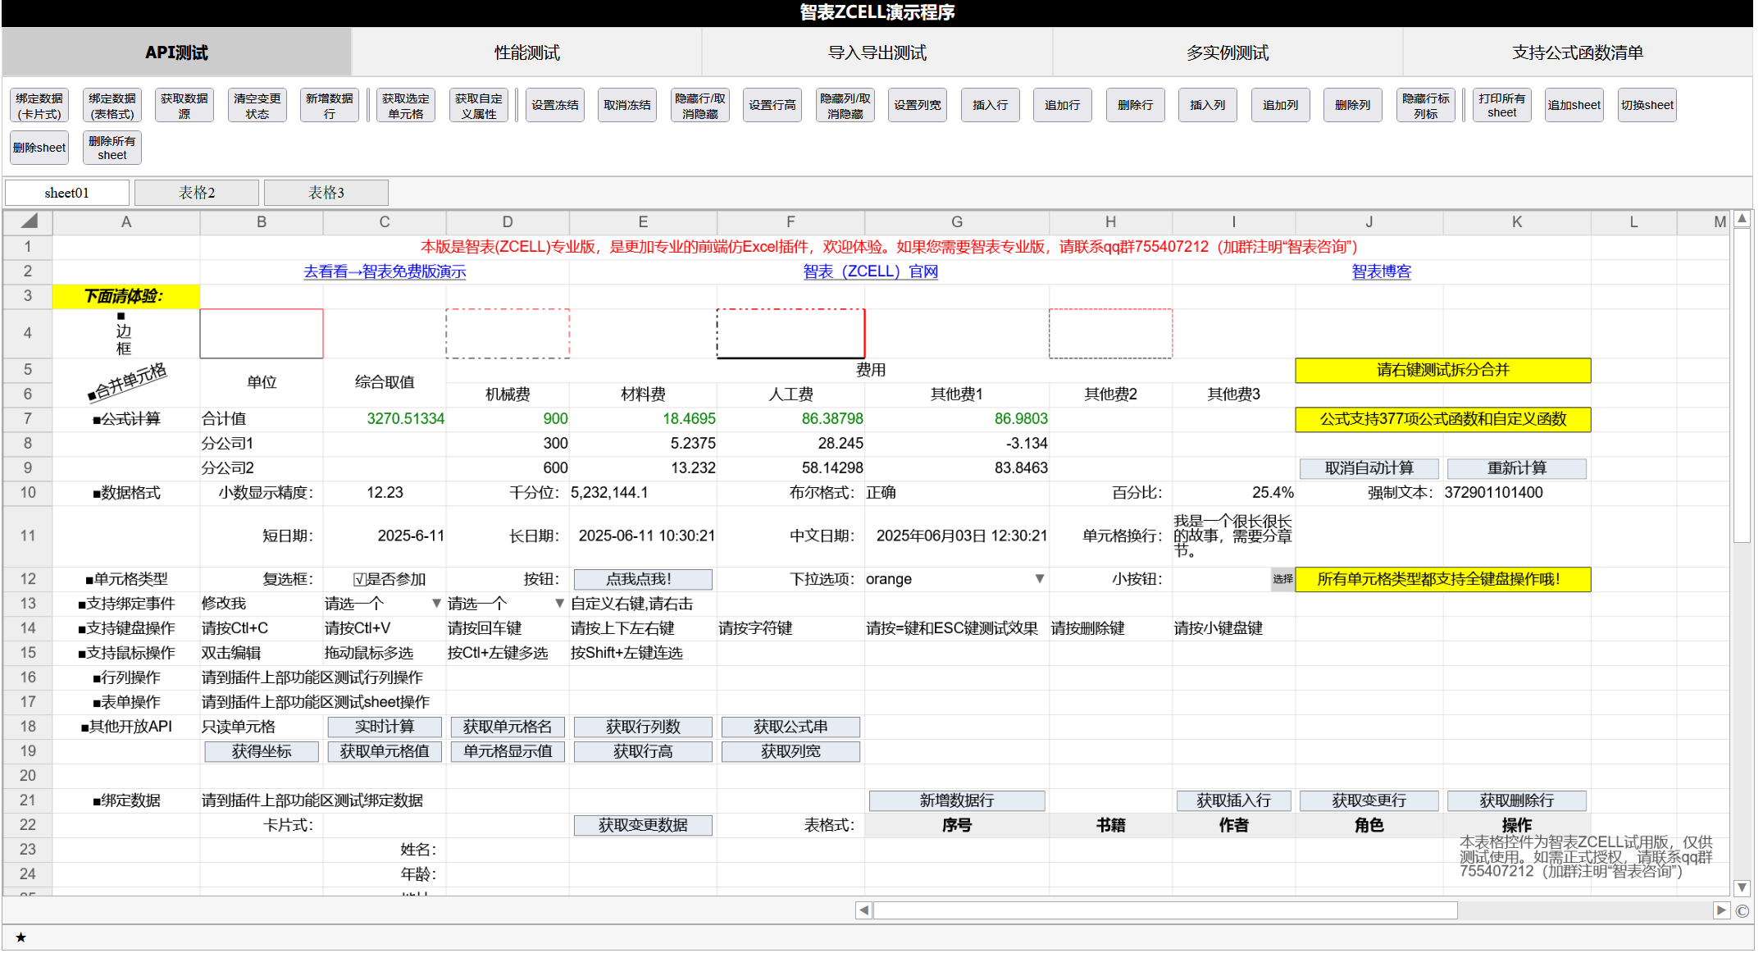
Task: Click the small 选择 button in row 12
Action: [x=1282, y=579]
